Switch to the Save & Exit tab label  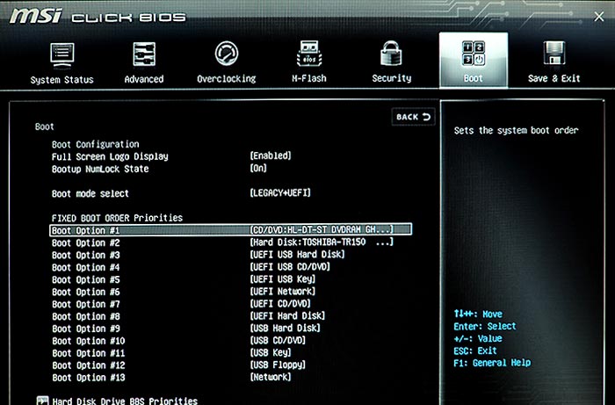click(x=553, y=78)
